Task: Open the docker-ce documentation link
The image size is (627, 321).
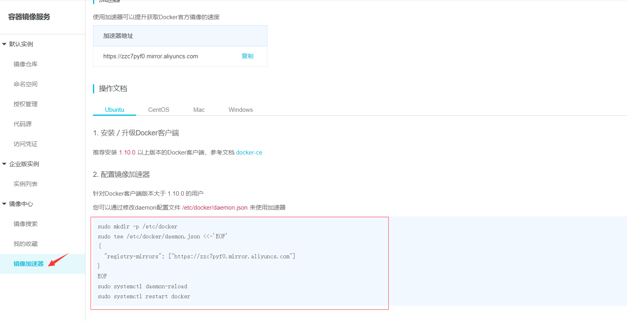Action: click(249, 153)
